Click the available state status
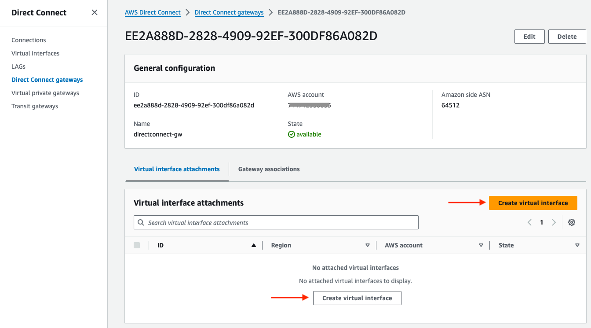 [x=305, y=134]
